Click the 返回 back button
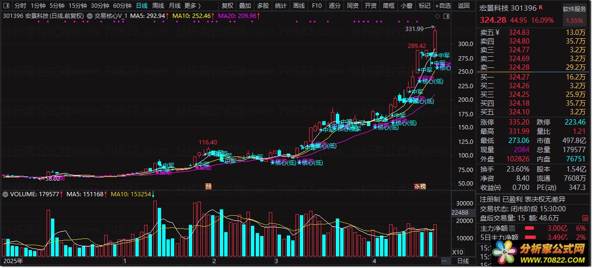Viewport: 593px width, 268px height. click(x=464, y=6)
